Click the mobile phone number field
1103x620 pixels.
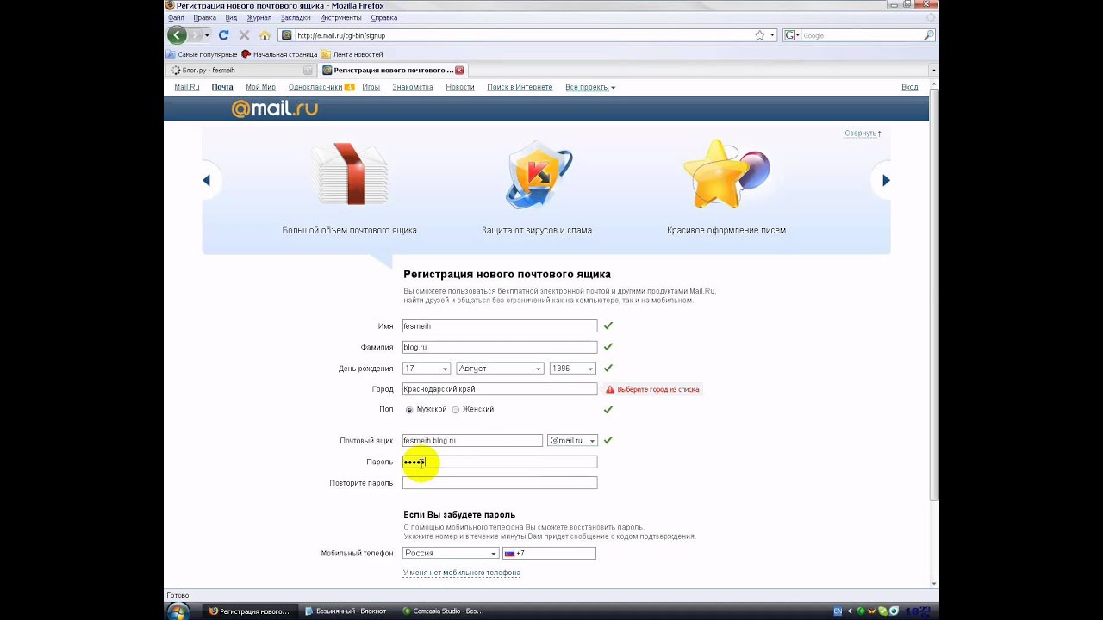click(x=549, y=554)
